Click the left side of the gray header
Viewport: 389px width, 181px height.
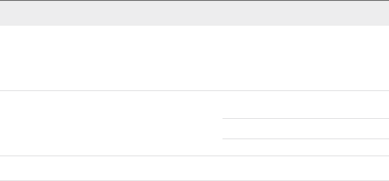pyautogui.click(x=62, y=13)
